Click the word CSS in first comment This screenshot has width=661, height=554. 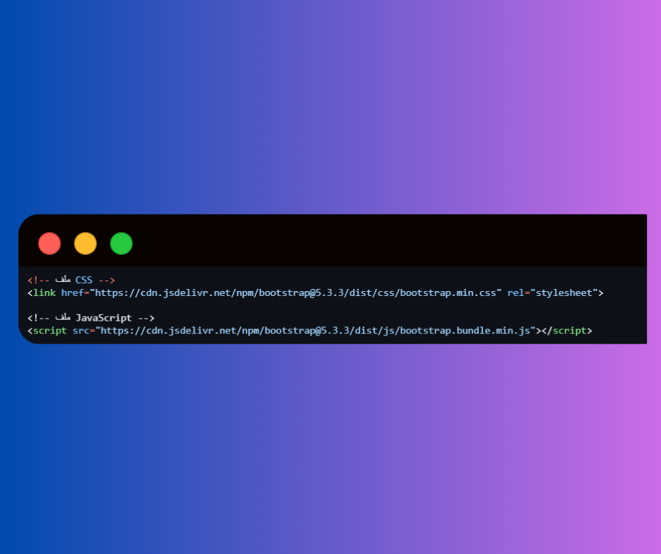(x=84, y=280)
